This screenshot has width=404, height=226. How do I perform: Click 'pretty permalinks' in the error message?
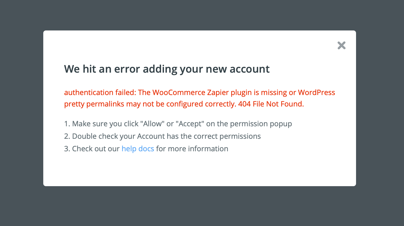click(94, 104)
